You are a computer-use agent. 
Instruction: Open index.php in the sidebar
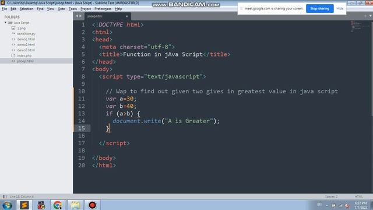point(24,55)
